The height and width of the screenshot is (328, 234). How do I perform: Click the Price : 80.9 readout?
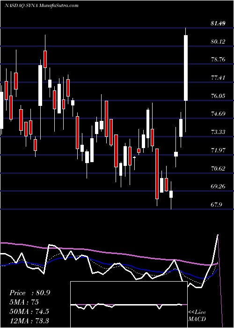(30, 293)
